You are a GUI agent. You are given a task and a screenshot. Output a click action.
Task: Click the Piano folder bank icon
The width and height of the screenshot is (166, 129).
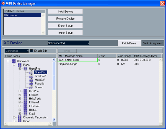point(20,65)
